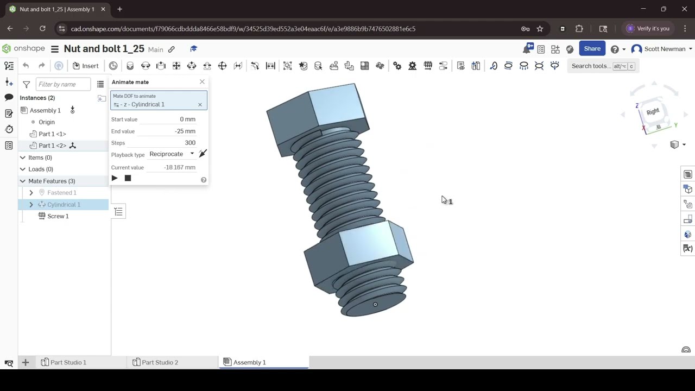Select Part 1 <2> instance

pos(52,146)
